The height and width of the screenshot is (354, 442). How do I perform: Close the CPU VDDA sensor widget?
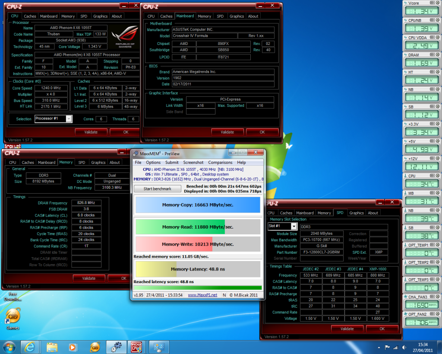tap(438, 37)
